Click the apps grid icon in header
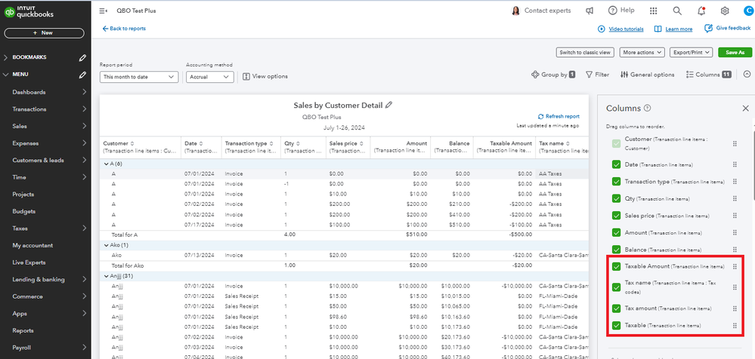Screen dimensions: 755x359 click(653, 11)
